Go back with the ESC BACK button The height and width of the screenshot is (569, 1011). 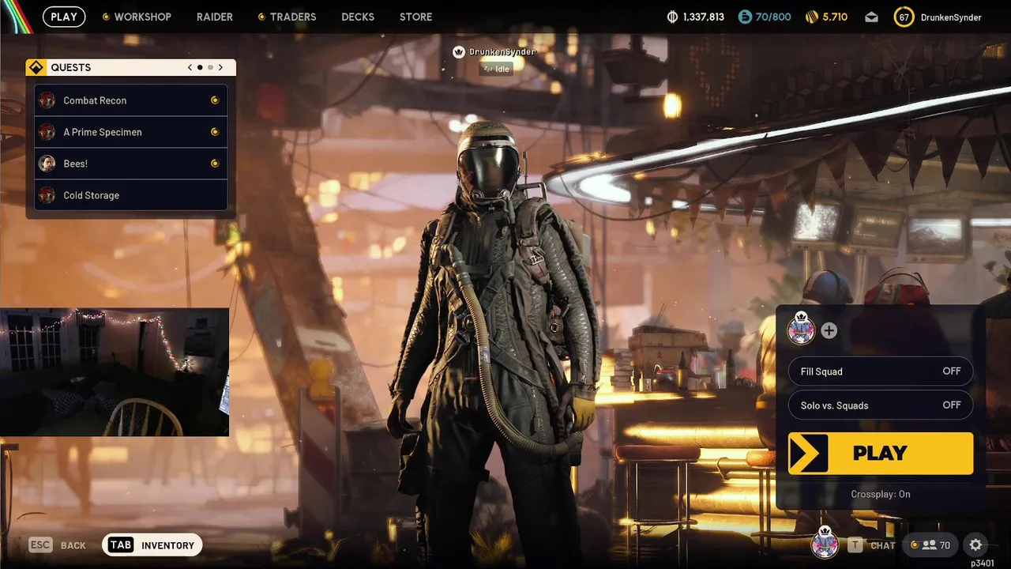pyautogui.click(x=58, y=545)
